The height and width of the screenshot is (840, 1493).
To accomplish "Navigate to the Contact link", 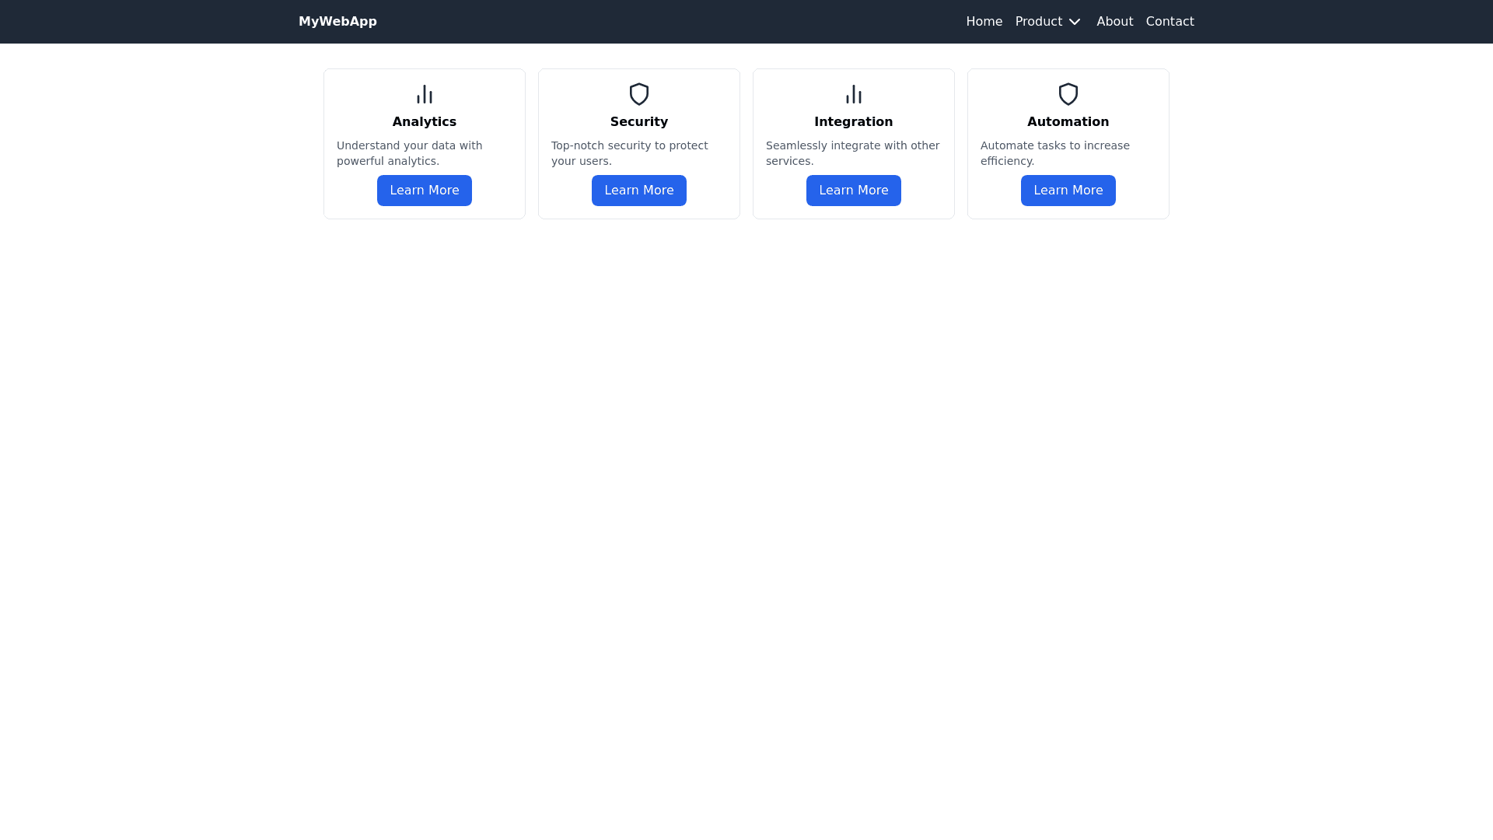I will pyautogui.click(x=1170, y=22).
